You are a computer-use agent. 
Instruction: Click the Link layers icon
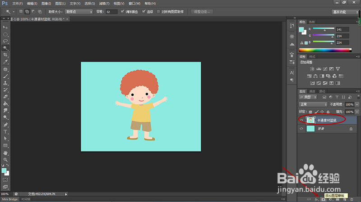(x=309, y=199)
